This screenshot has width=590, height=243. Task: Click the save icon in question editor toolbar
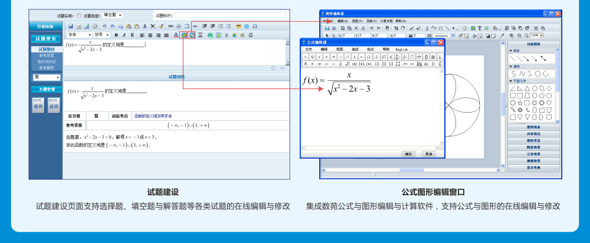[70, 27]
